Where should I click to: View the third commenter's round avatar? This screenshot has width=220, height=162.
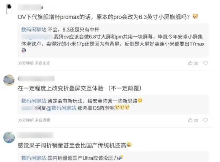pos(9,137)
